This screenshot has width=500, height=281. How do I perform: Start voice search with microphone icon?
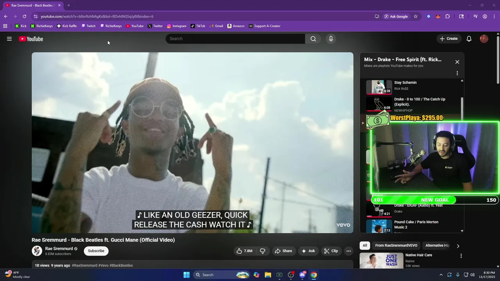coord(331,39)
